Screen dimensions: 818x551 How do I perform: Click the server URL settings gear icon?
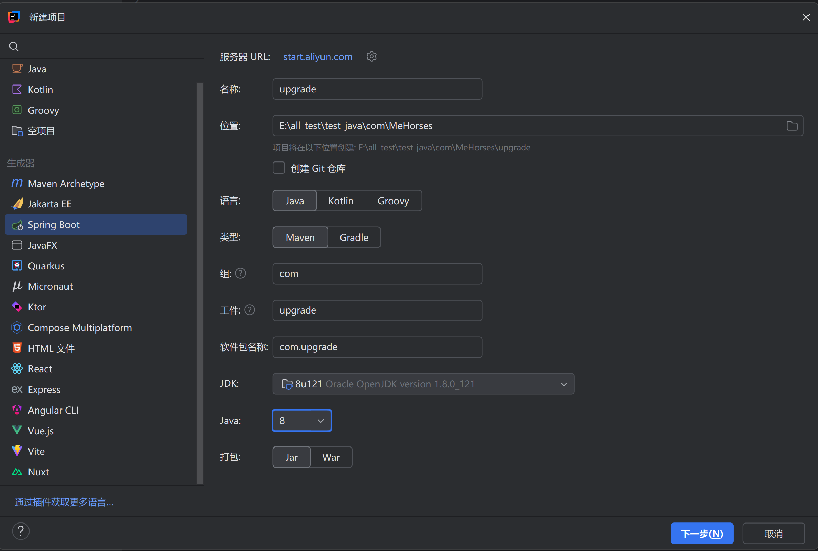[x=371, y=57]
